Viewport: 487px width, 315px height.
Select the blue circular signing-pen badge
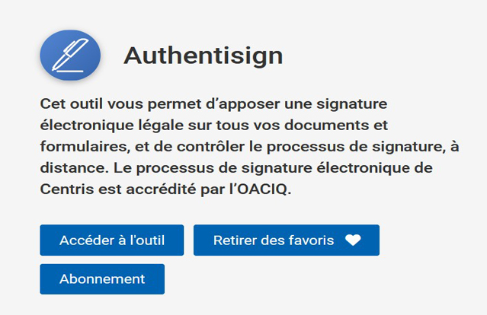(x=70, y=56)
